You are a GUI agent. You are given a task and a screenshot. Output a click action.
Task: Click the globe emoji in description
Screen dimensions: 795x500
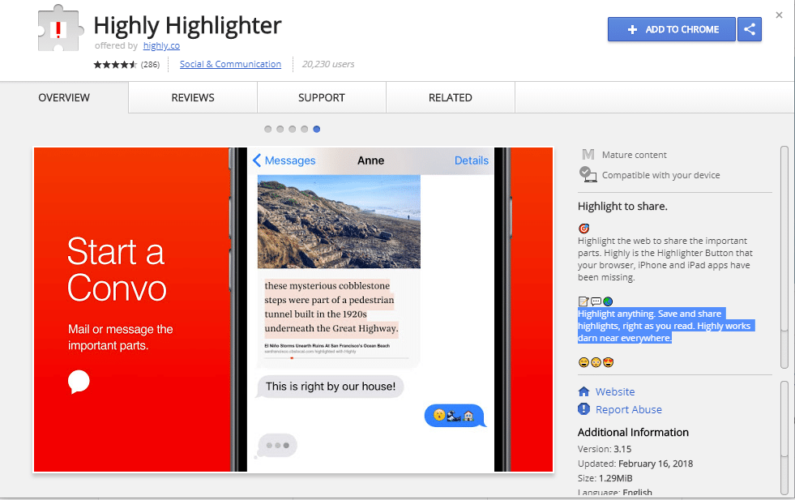click(608, 301)
